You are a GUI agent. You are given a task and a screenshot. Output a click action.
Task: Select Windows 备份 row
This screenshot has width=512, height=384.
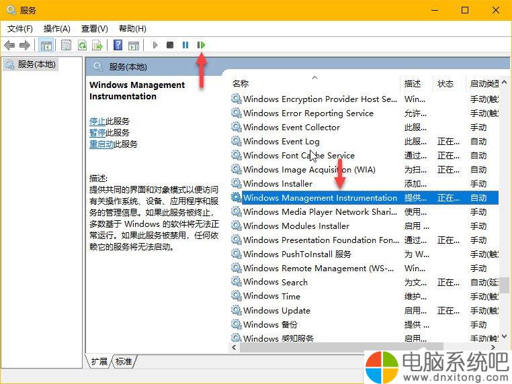point(364,324)
